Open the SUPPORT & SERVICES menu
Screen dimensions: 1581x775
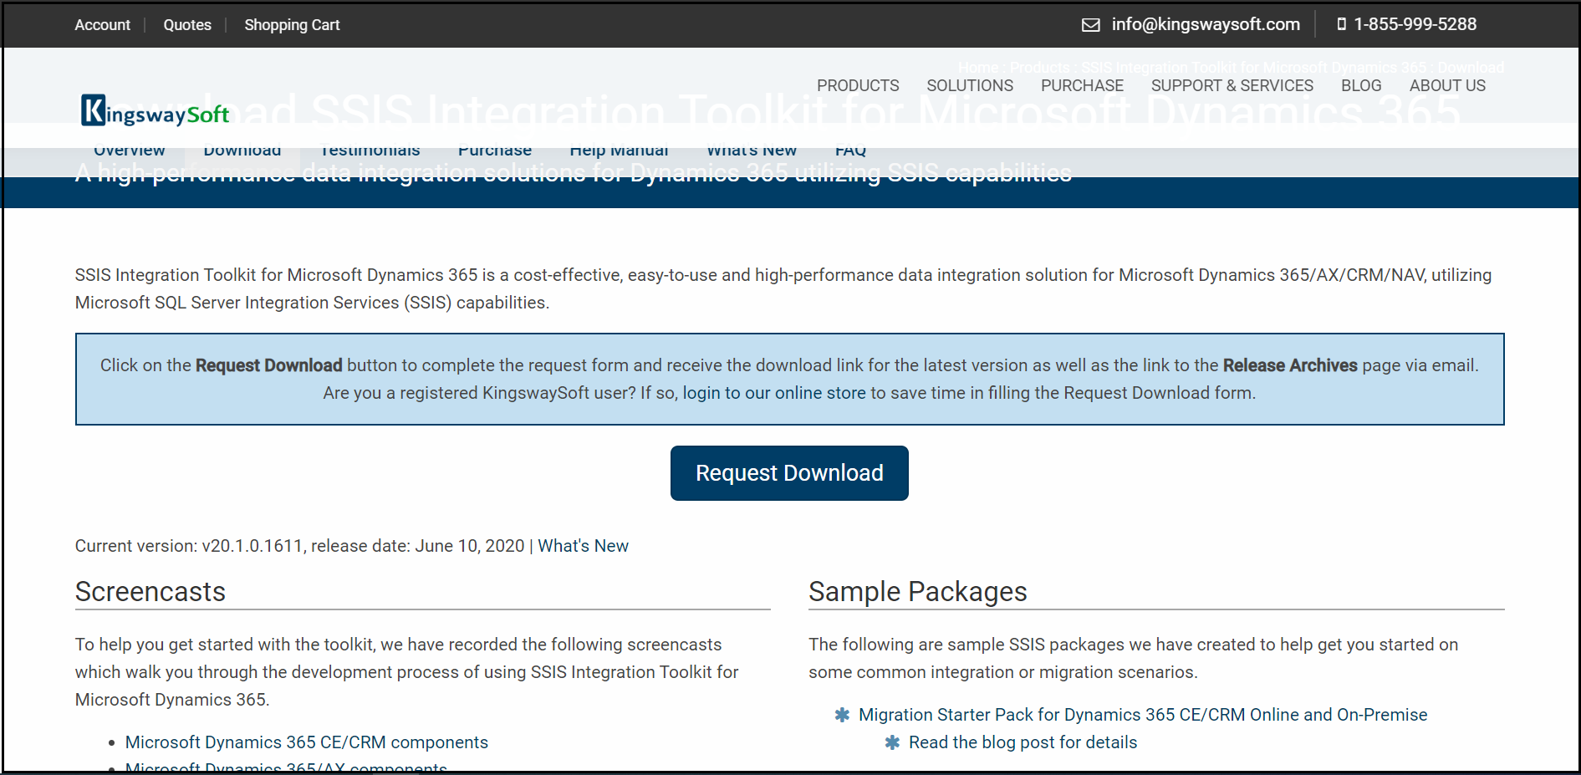point(1232,85)
